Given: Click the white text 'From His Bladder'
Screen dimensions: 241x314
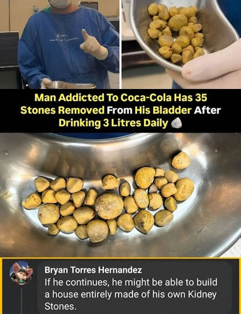Looking at the screenshot, I should tap(149, 110).
